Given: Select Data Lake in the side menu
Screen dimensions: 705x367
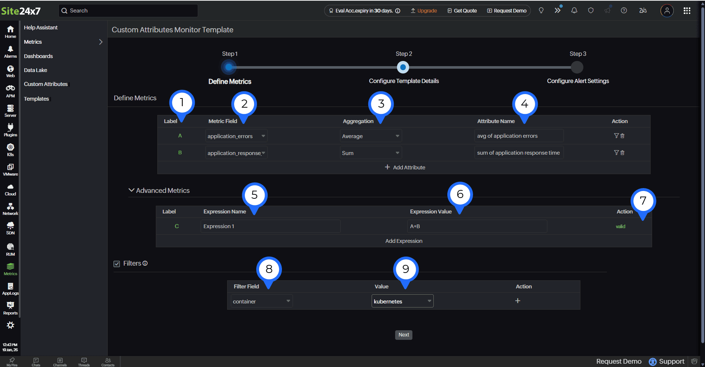Looking at the screenshot, I should (x=36, y=70).
